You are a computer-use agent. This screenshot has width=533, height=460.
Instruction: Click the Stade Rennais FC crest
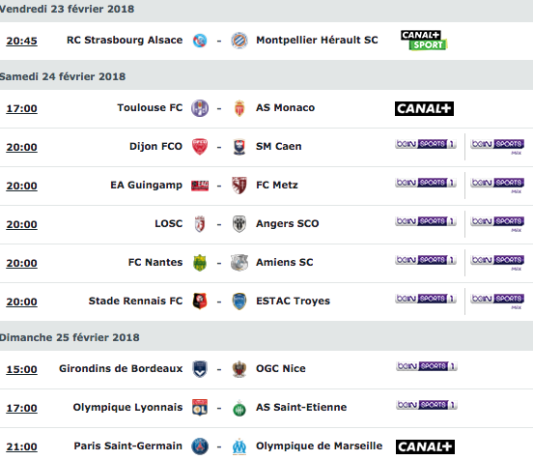(200, 302)
